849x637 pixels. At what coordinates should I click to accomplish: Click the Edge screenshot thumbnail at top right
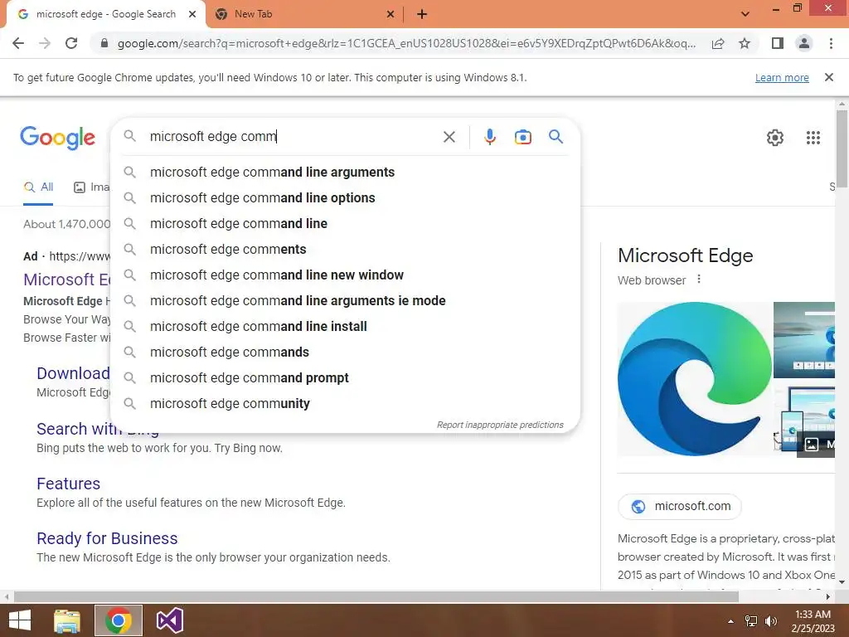(x=804, y=339)
